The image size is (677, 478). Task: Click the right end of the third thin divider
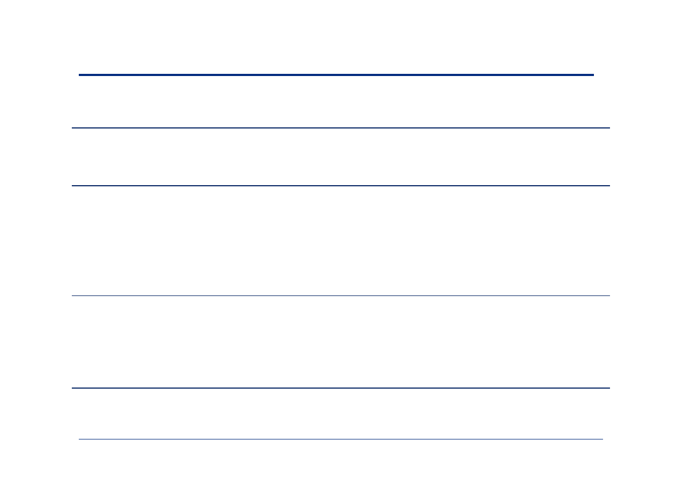tap(608, 295)
